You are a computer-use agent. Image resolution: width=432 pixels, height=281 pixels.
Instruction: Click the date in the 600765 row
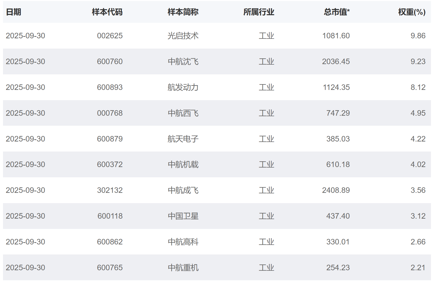click(x=25, y=268)
